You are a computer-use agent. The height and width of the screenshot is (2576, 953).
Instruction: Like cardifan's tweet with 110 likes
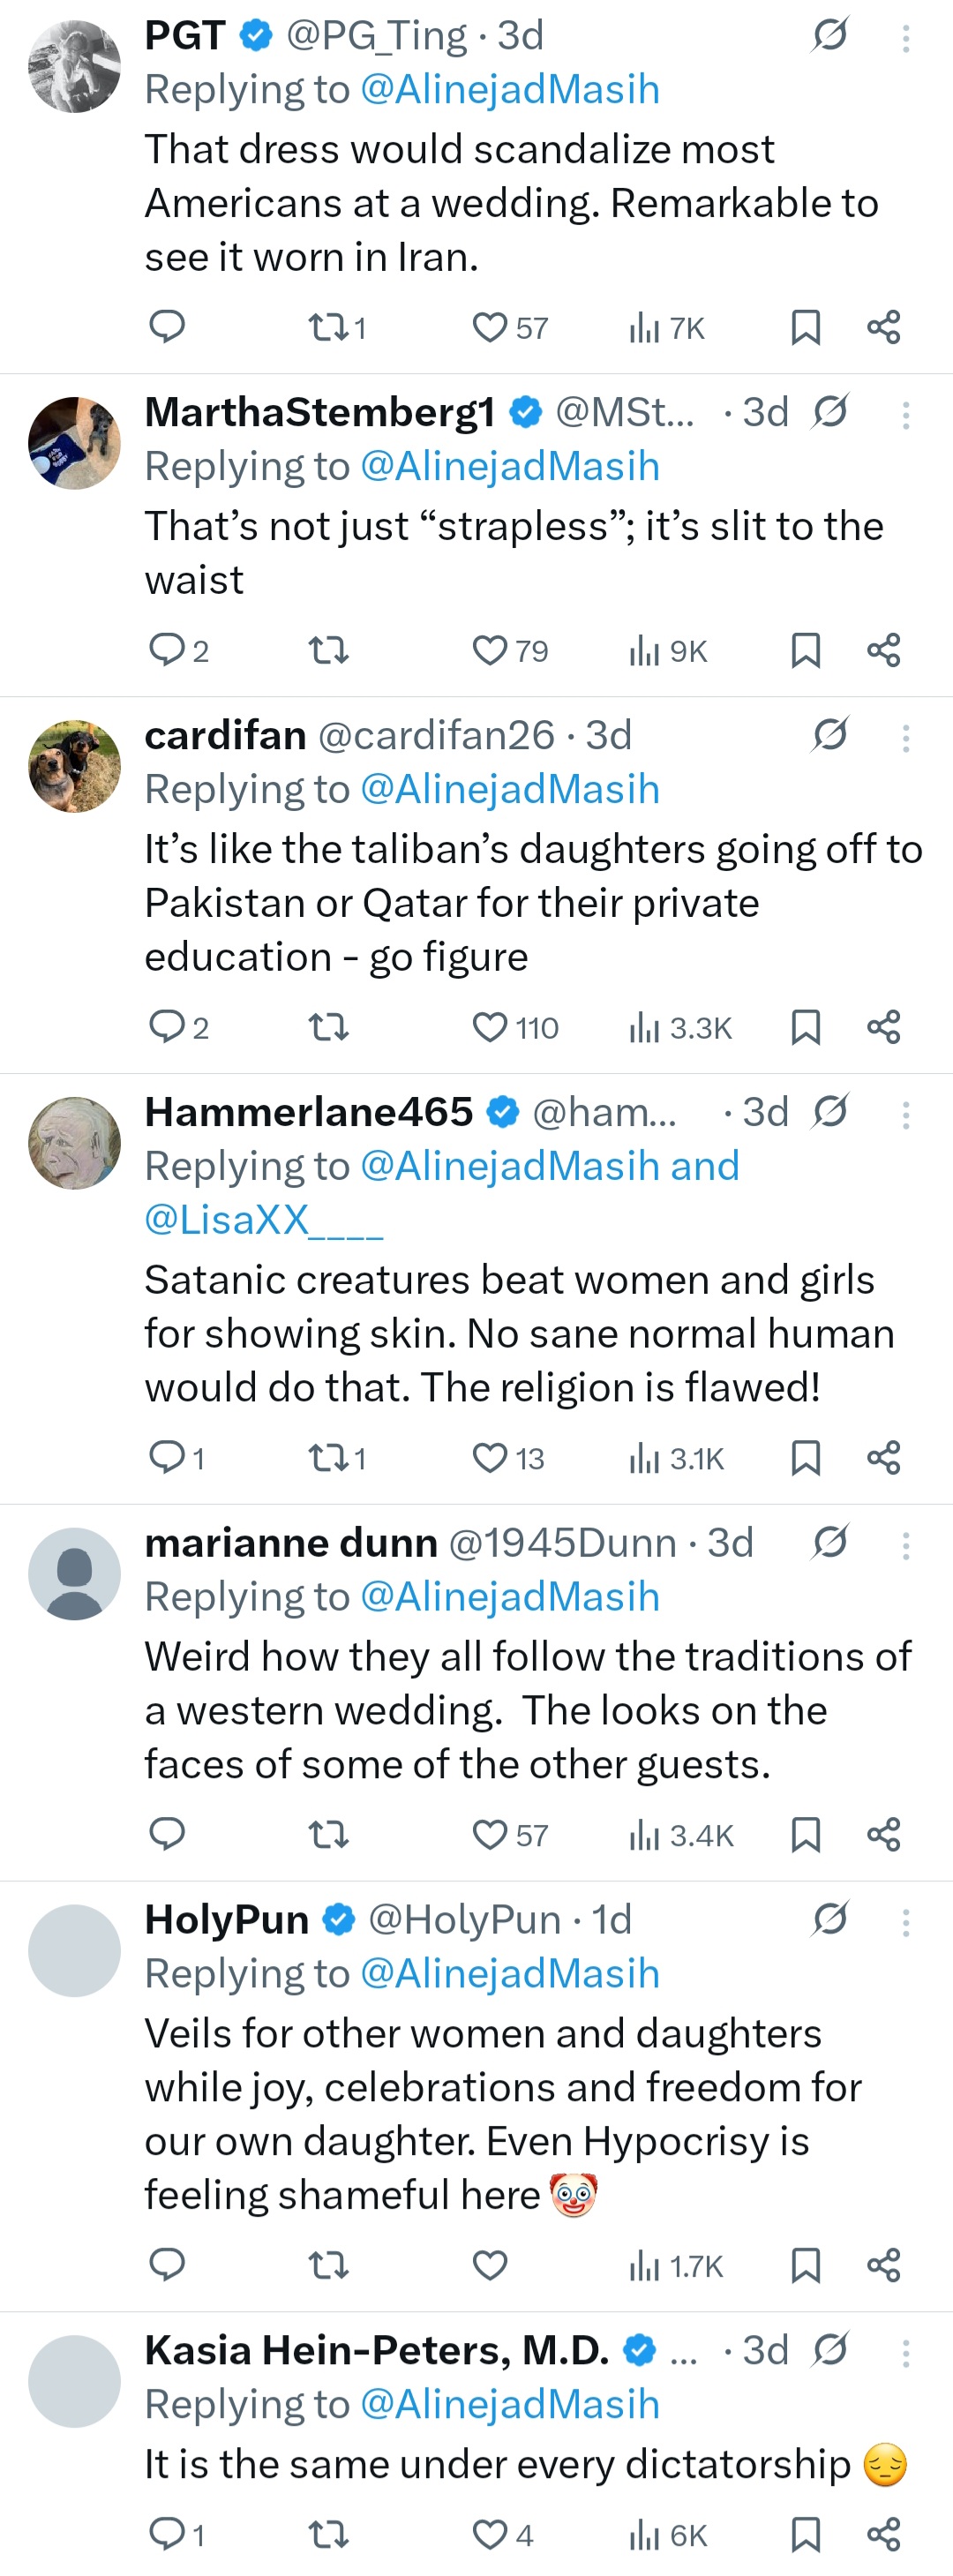click(x=490, y=1027)
